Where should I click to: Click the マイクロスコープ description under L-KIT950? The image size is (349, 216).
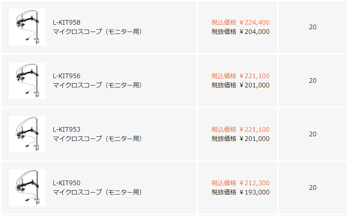[x=97, y=192]
